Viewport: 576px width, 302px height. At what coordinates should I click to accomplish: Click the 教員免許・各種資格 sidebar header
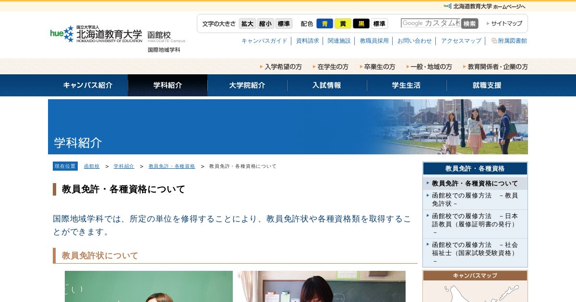[x=475, y=169]
